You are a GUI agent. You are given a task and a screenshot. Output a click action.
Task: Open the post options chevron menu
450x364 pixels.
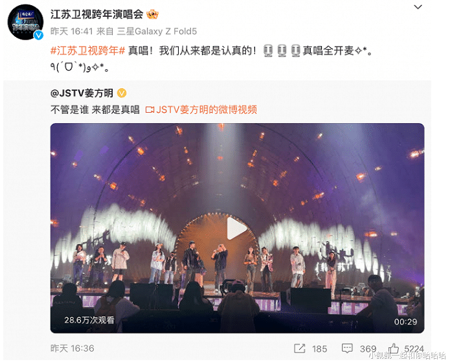click(418, 7)
